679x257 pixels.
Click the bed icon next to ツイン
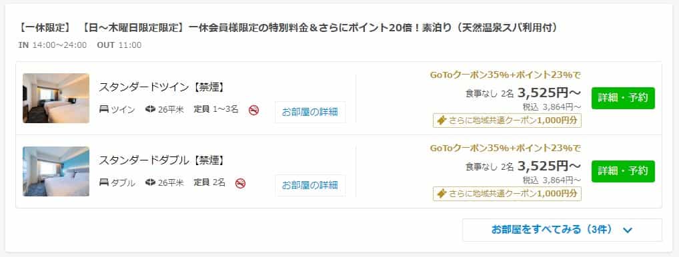pyautogui.click(x=104, y=110)
